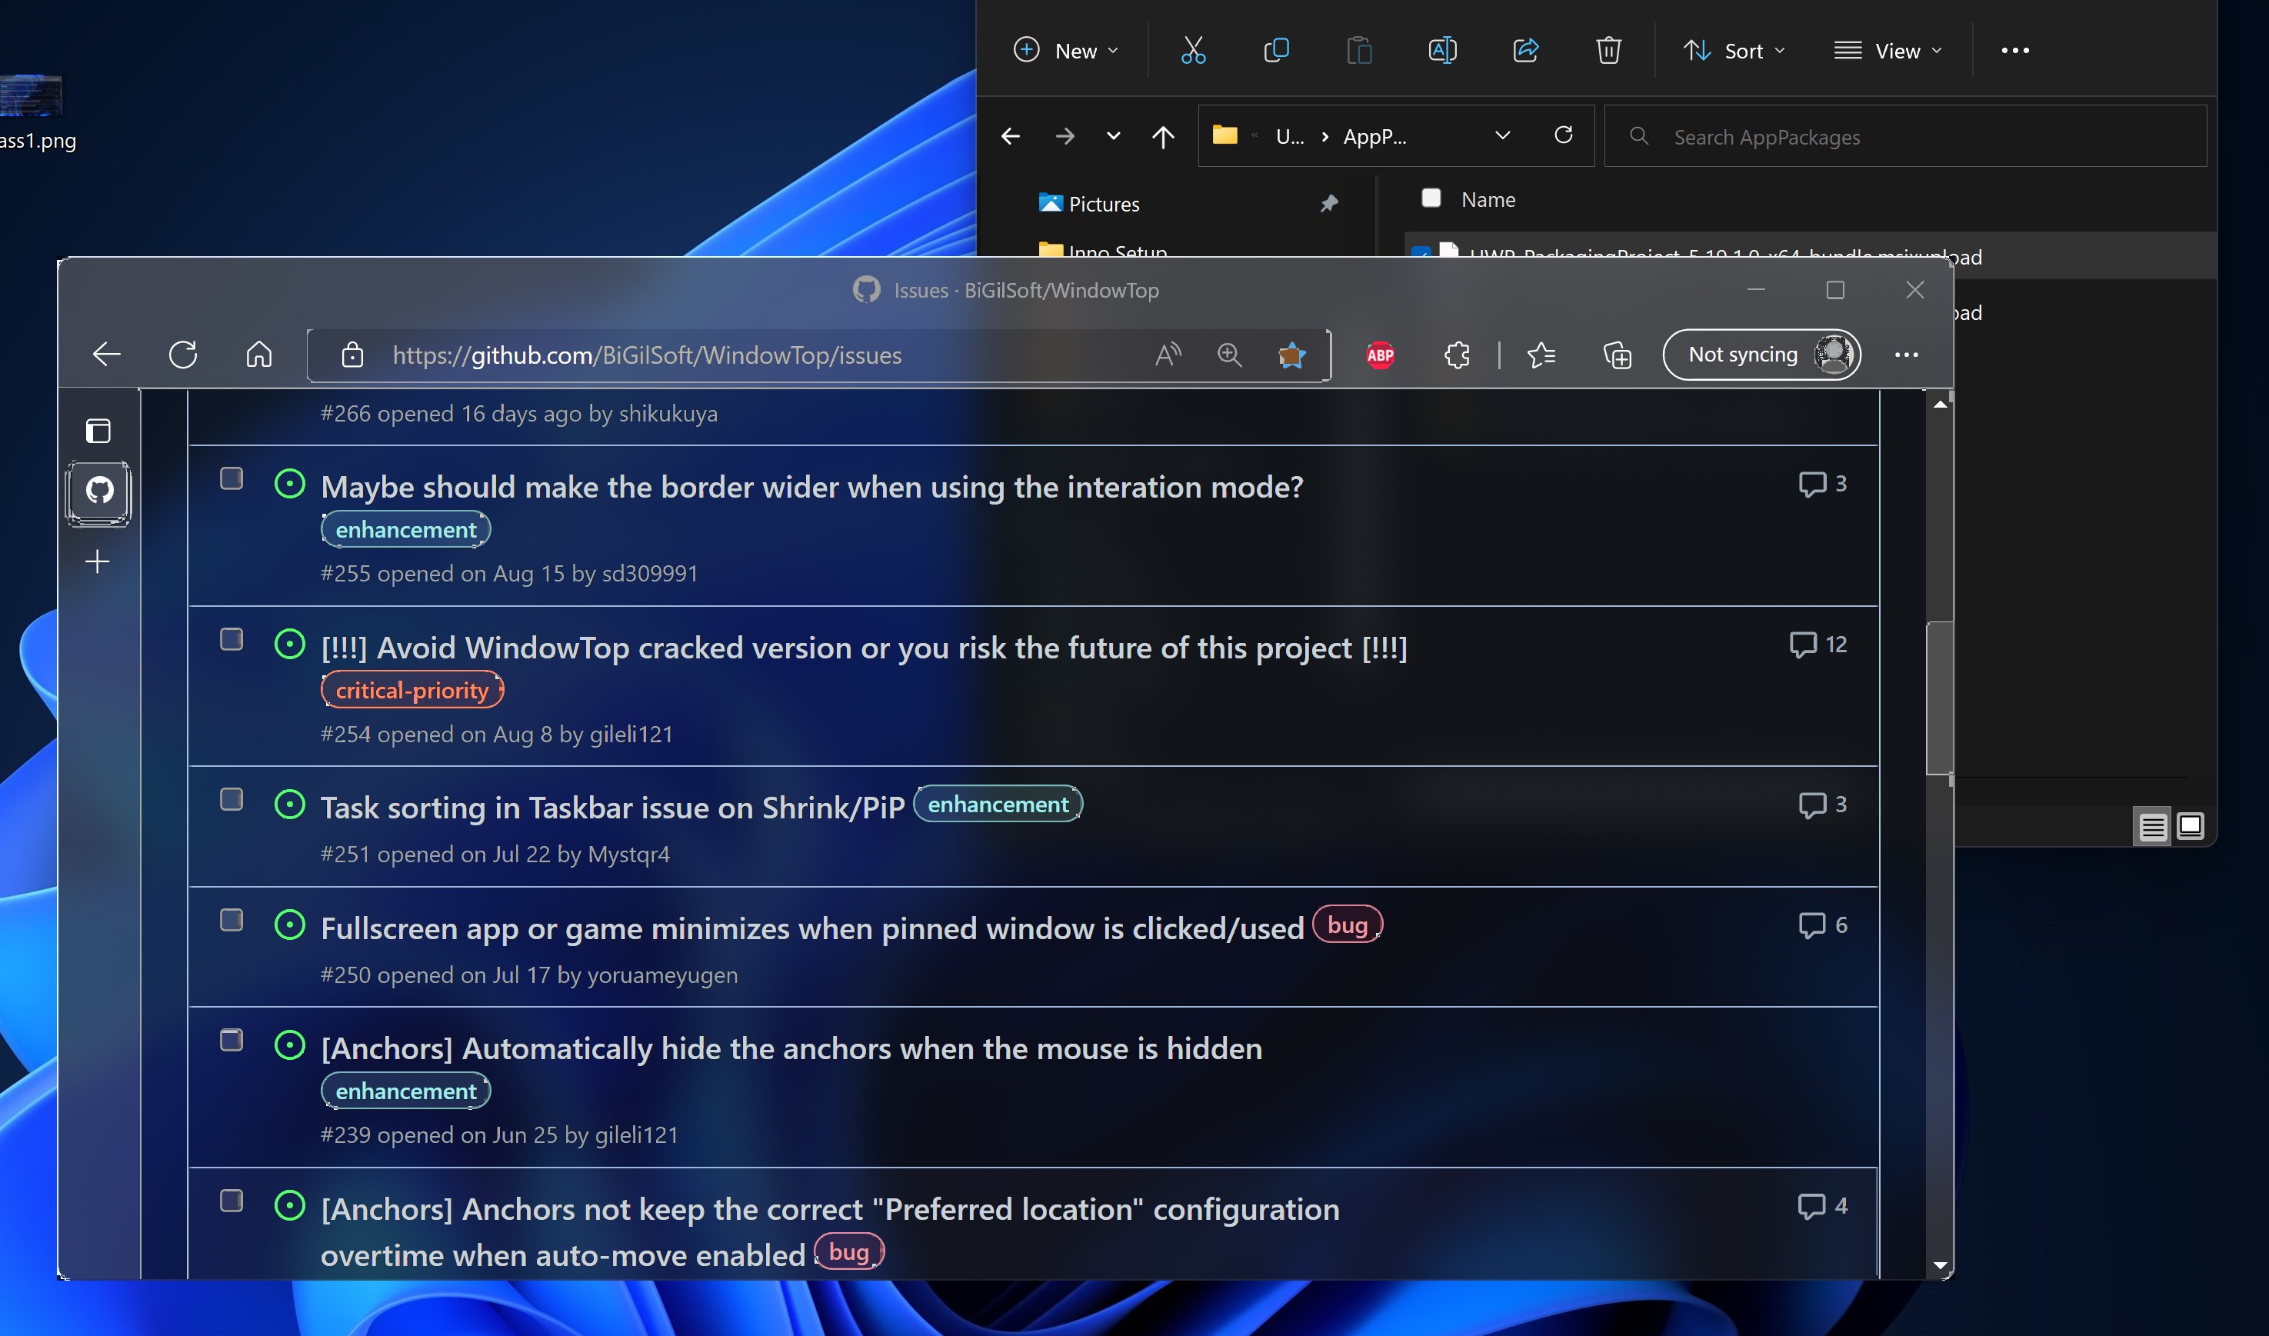
Task: Reload the GitHub issues page
Action: pyautogui.click(x=183, y=355)
